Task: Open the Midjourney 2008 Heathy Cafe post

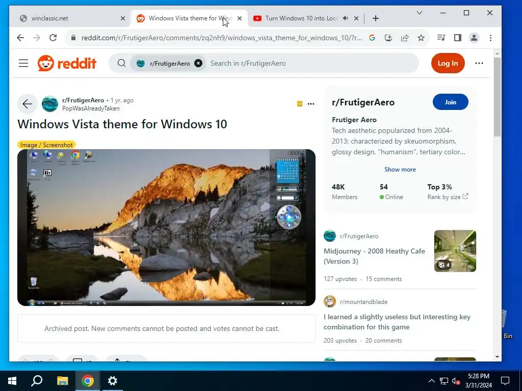Action: click(374, 256)
